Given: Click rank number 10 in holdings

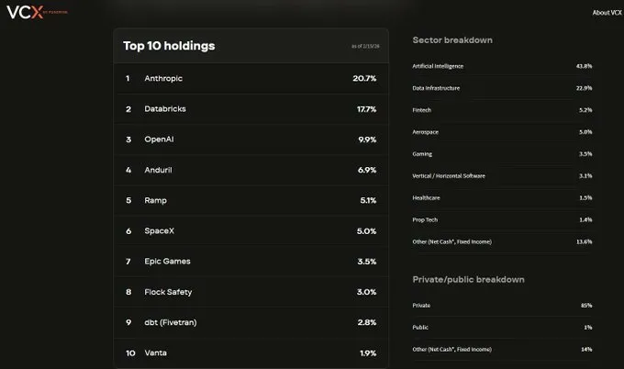Looking at the screenshot, I should (x=130, y=353).
